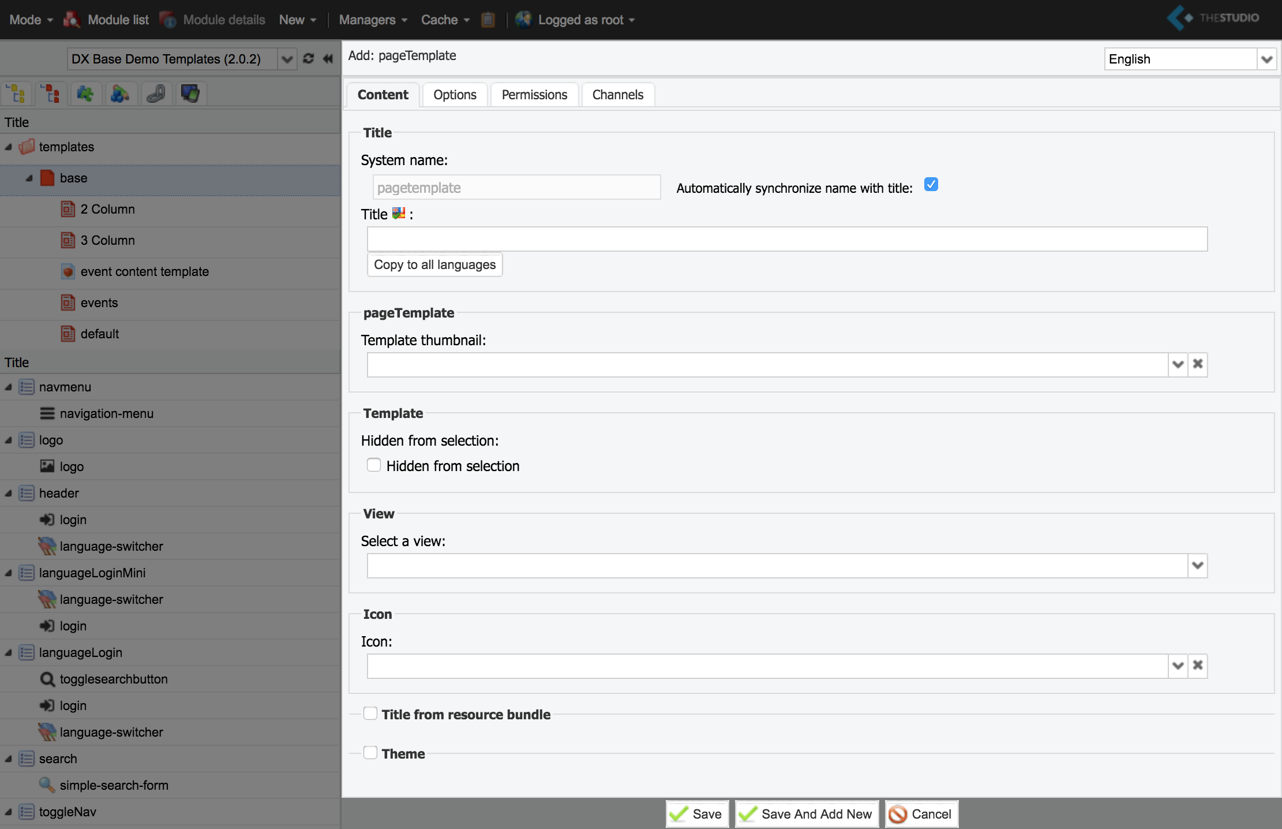Click into the Title text field
The width and height of the screenshot is (1282, 829).
786,239
